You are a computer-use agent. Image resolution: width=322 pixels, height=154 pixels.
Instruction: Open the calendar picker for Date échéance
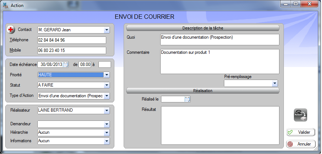66,64
